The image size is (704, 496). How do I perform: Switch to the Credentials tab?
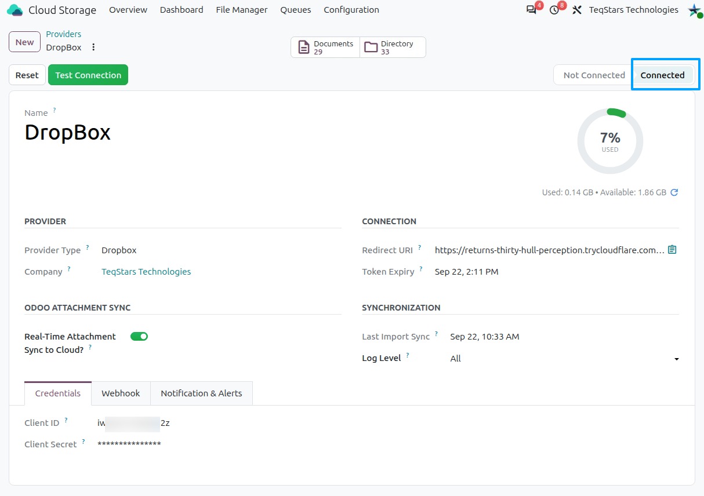58,393
